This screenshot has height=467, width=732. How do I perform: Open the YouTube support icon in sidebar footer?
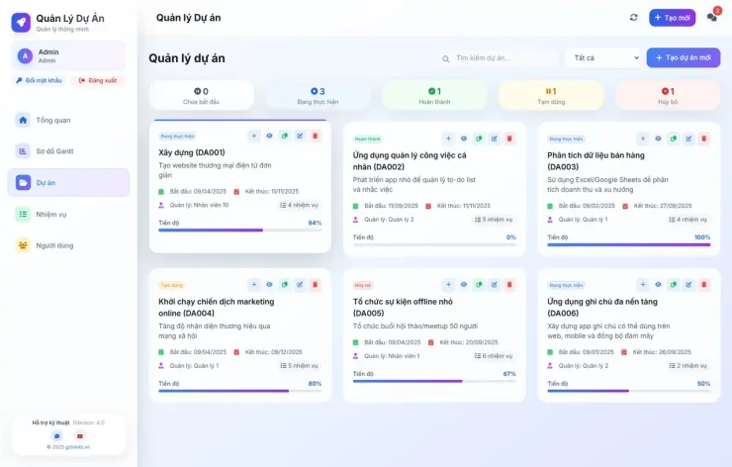(x=80, y=435)
